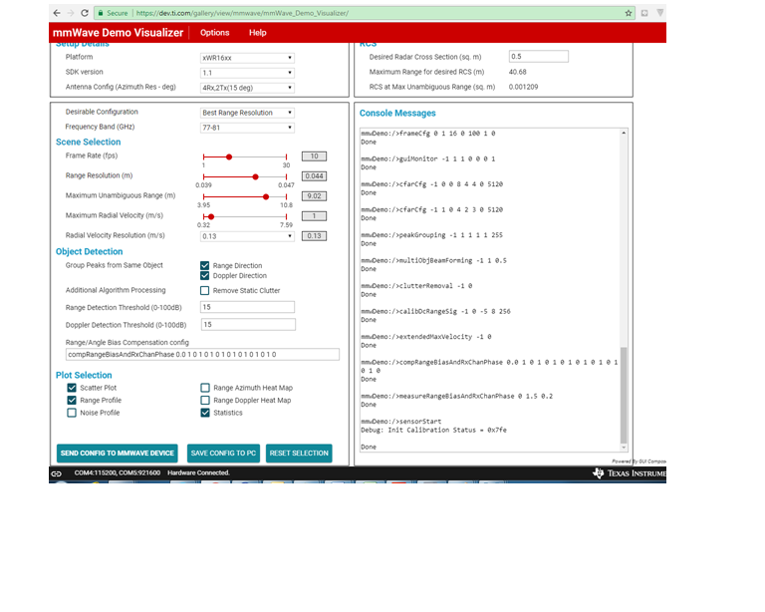Click the connection link icon in status bar

pyautogui.click(x=57, y=473)
